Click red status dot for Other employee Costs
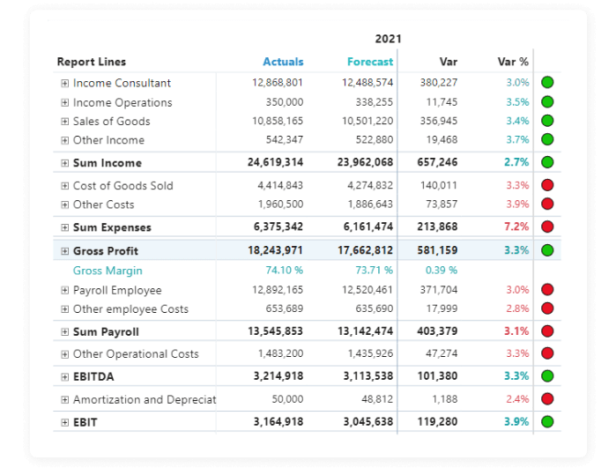Viewport: 616px width, 468px height. 547,308
